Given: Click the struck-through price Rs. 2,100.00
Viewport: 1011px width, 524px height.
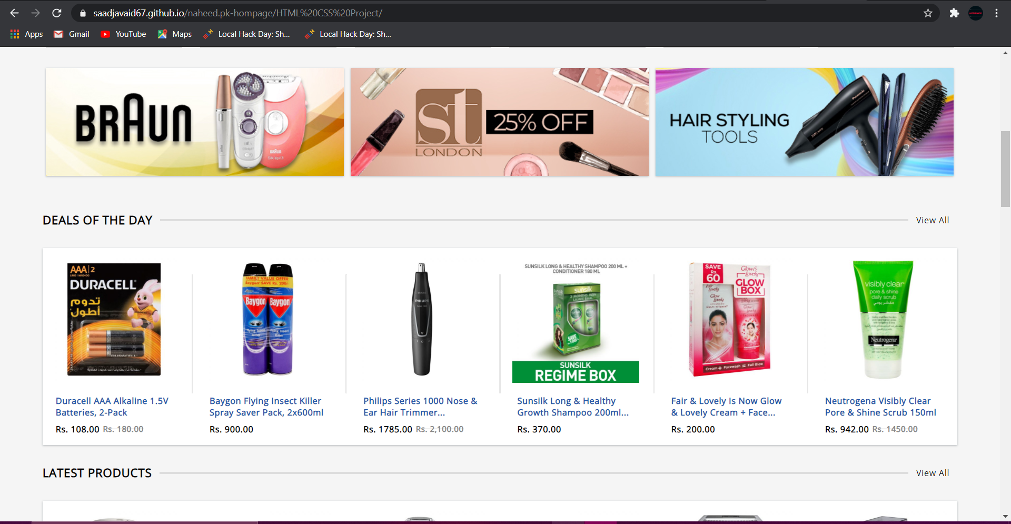Looking at the screenshot, I should click(440, 429).
